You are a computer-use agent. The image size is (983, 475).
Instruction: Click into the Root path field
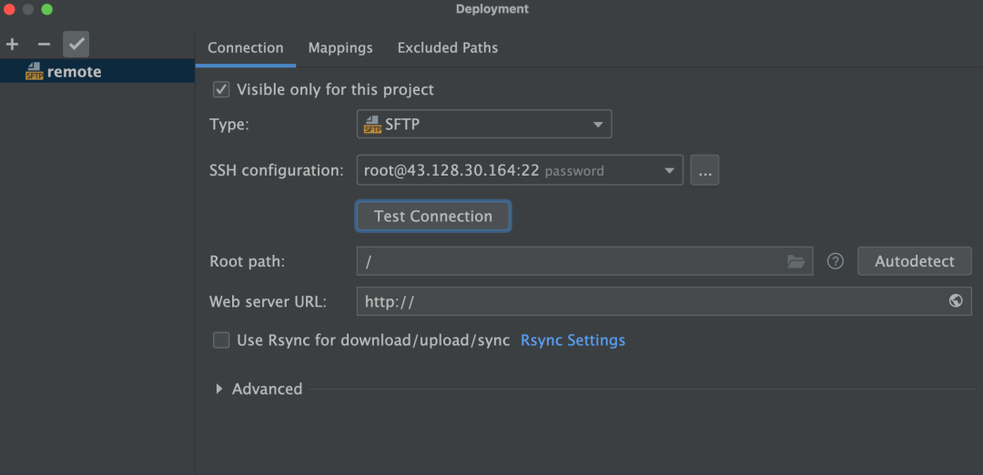(569, 261)
